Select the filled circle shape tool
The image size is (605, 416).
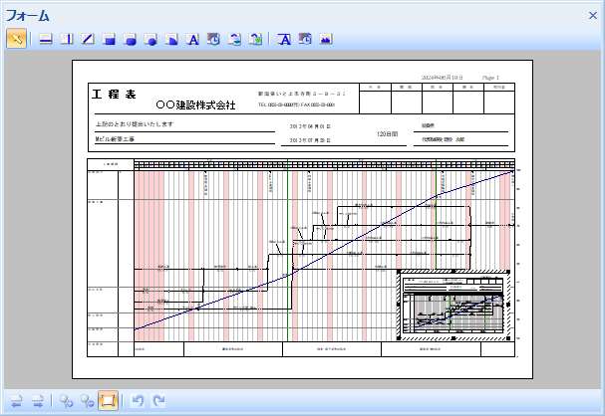pyautogui.click(x=151, y=39)
